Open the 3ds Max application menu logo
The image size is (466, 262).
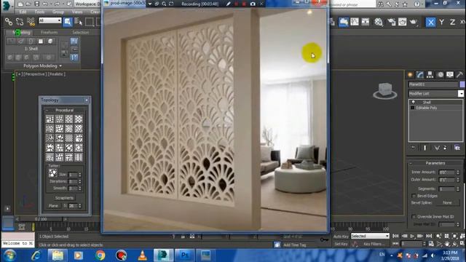click(x=6, y=6)
